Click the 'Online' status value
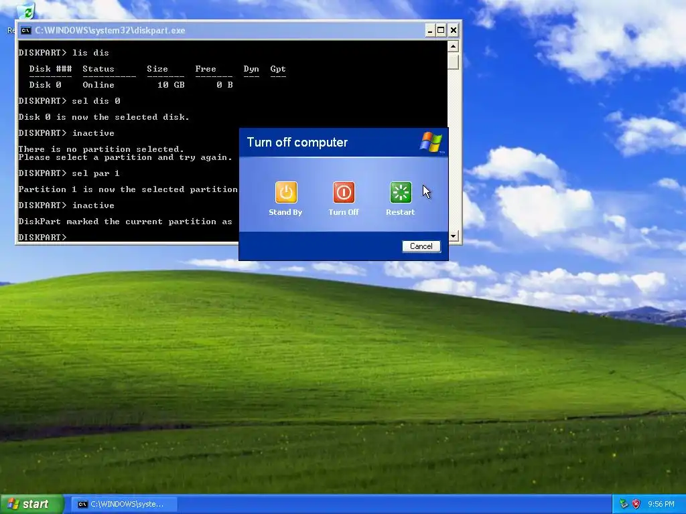Screen dimensions: 686x514 (x=98, y=85)
